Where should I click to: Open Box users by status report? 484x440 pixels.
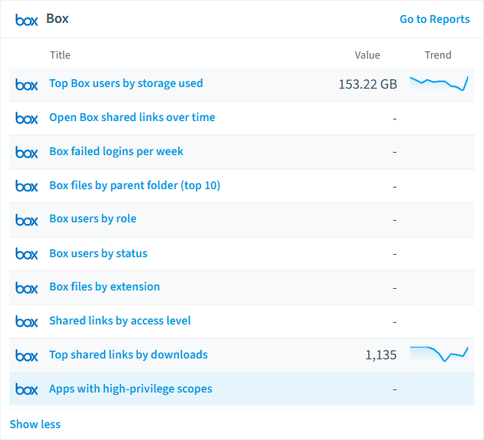pos(98,253)
